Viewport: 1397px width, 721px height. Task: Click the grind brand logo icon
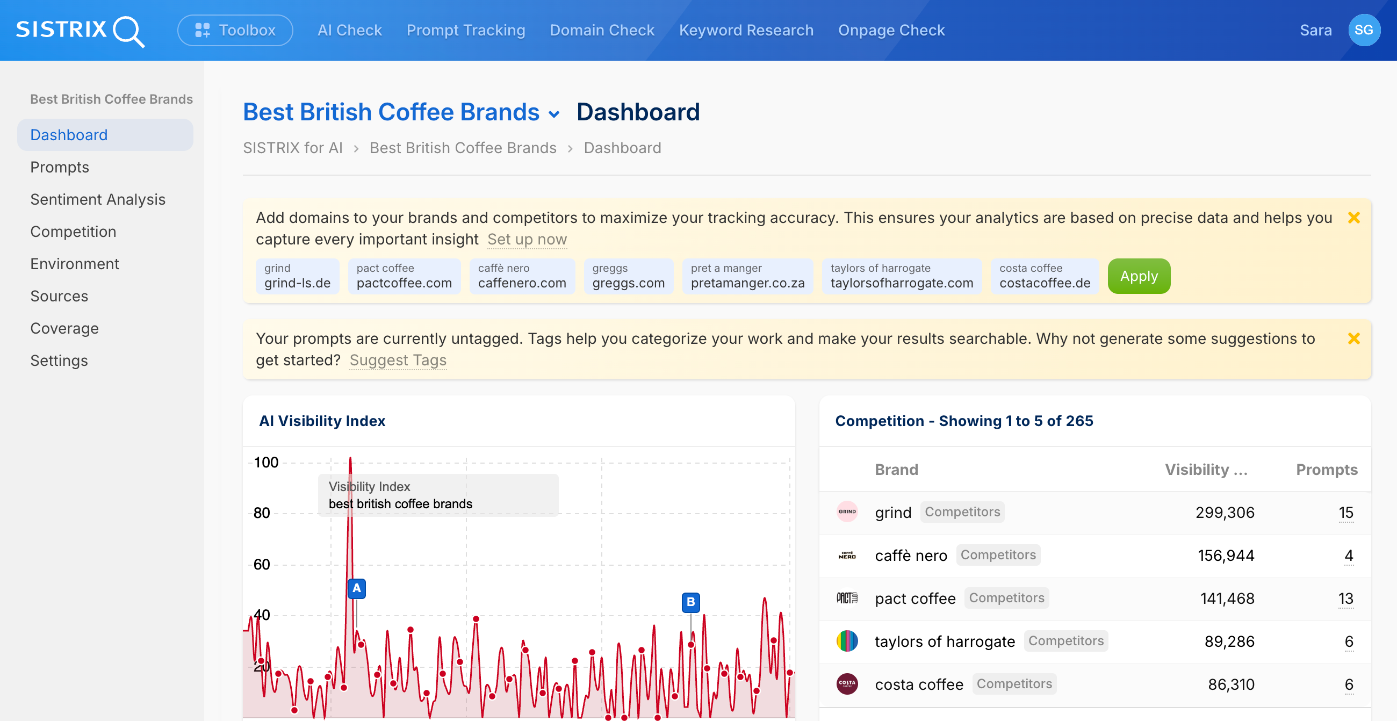[x=847, y=512]
